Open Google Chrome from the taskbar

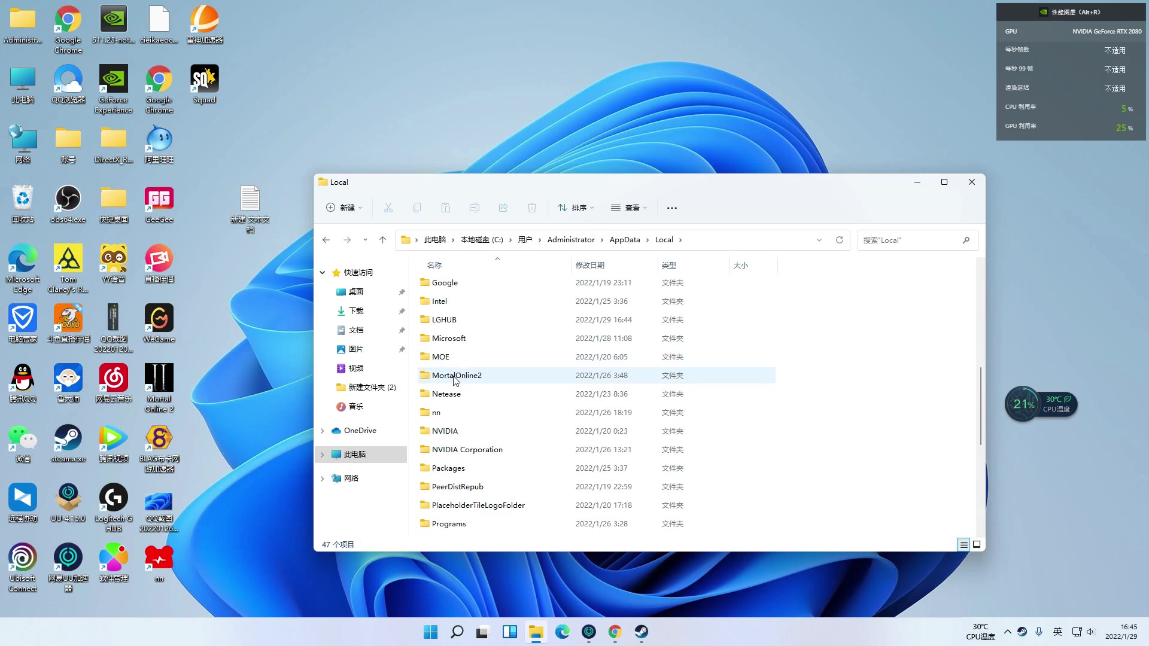click(x=615, y=632)
